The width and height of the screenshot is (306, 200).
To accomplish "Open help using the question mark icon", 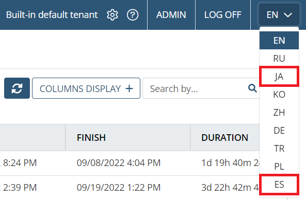I will click(x=133, y=15).
